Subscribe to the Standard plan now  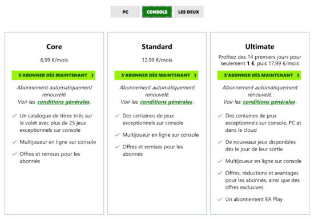point(156,75)
